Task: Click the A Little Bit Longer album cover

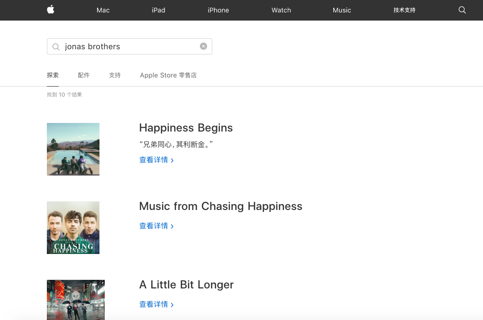Action: 76,299
